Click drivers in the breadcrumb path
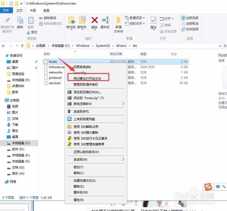Screen dimensions: 227x211 click(x=121, y=46)
